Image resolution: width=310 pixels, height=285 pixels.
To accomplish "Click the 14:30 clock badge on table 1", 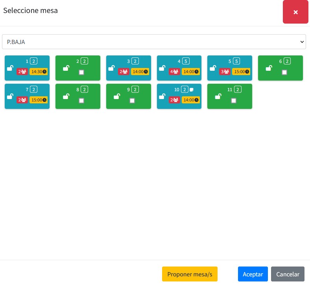I will pos(39,72).
